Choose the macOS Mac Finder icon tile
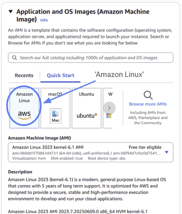The width and height of the screenshot is (182, 214). click(x=56, y=108)
